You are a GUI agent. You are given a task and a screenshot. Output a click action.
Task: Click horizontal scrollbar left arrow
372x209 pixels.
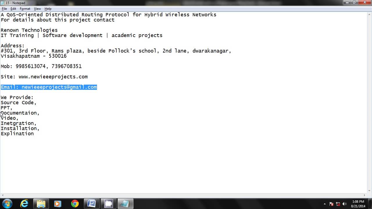[2, 195]
